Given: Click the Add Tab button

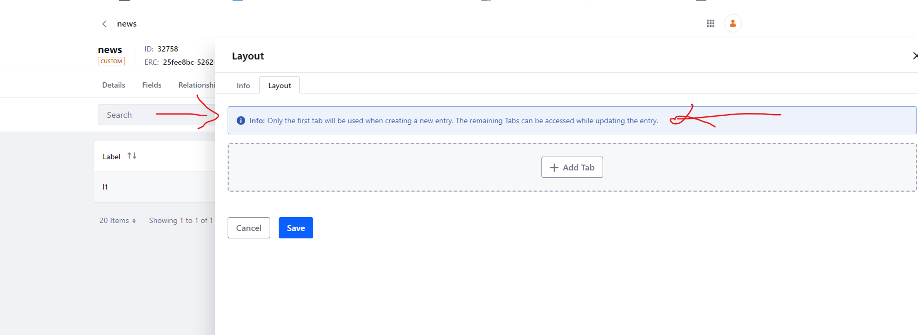Looking at the screenshot, I should coord(572,167).
